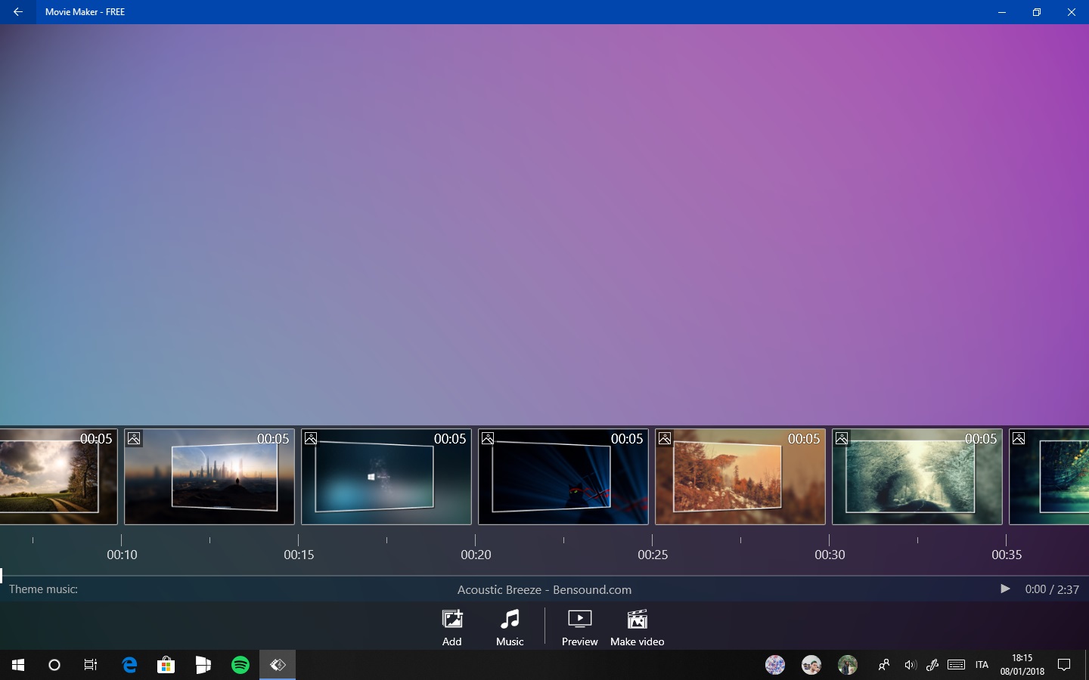Start the Preview
The height and width of the screenshot is (680, 1089).
tap(579, 628)
